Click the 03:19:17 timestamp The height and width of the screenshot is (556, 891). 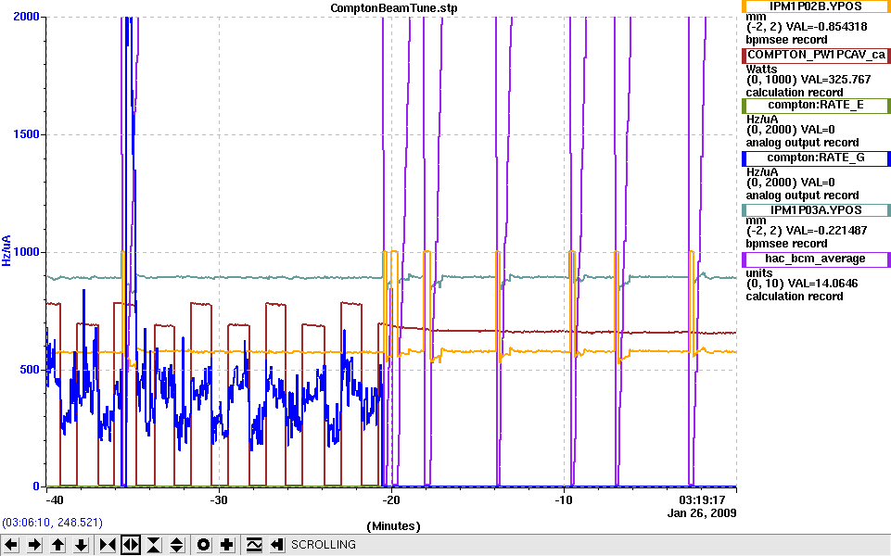click(x=703, y=500)
